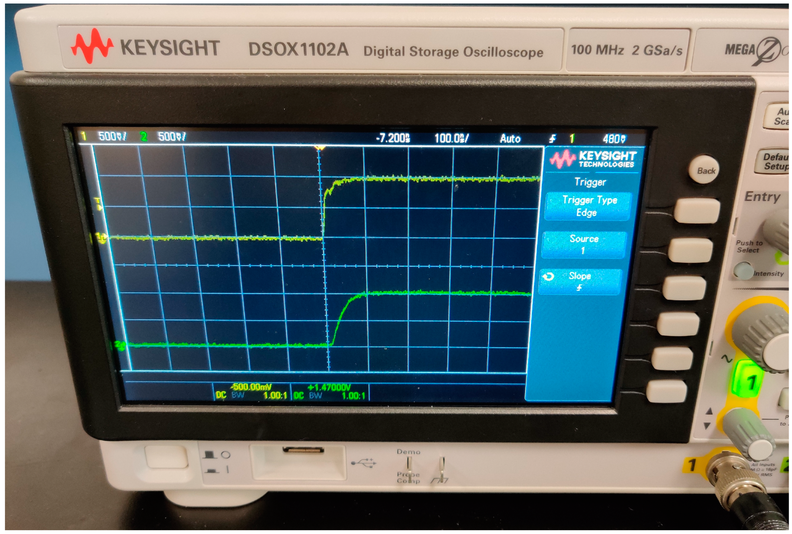
Task: Click the 100.0s/ timebase readout
Action: (x=451, y=138)
